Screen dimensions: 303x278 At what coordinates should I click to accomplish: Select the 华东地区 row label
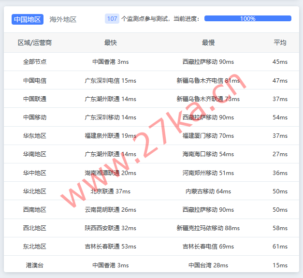pyautogui.click(x=35, y=135)
